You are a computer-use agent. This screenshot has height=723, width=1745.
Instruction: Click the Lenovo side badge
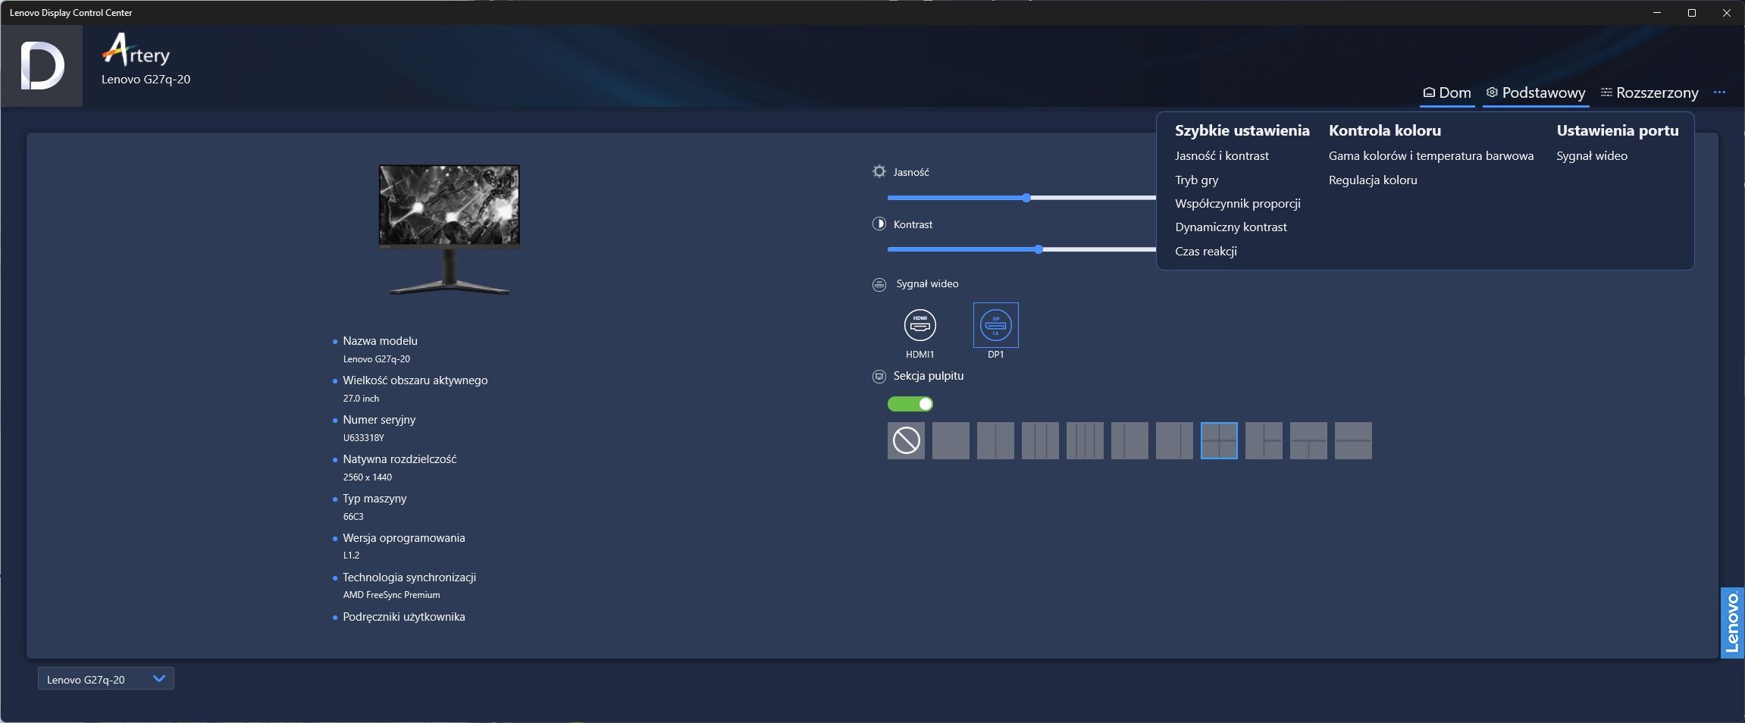click(1732, 622)
